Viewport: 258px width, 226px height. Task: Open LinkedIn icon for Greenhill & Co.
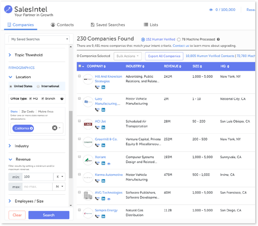click(103, 145)
